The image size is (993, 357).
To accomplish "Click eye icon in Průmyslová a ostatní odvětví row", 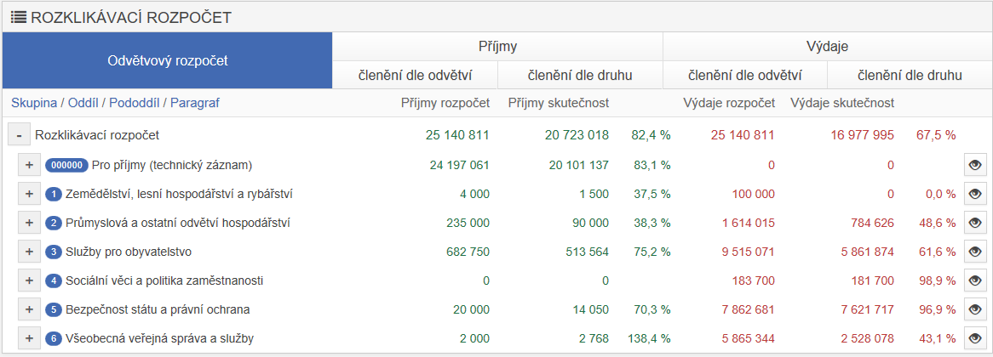I will coord(974,223).
